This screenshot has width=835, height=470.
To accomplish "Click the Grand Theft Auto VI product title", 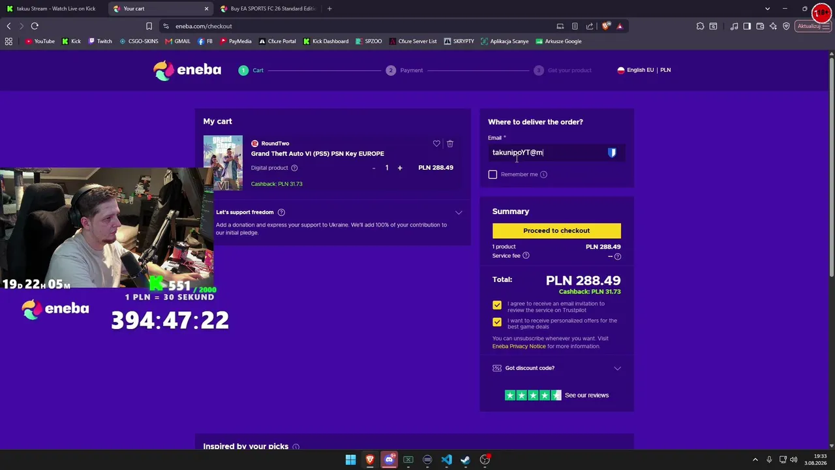I will 318,153.
